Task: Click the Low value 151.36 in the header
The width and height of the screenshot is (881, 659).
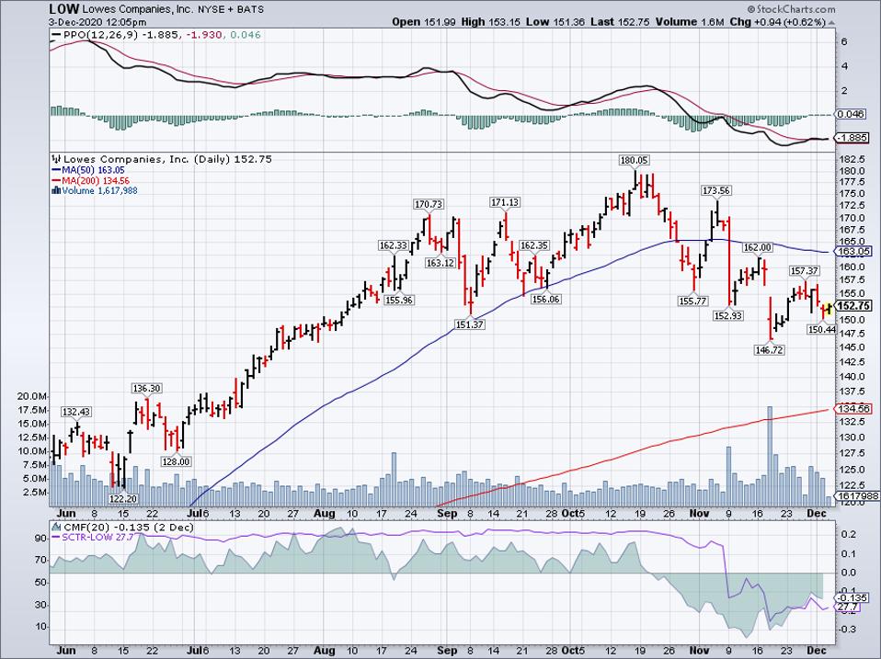Action: [567, 22]
